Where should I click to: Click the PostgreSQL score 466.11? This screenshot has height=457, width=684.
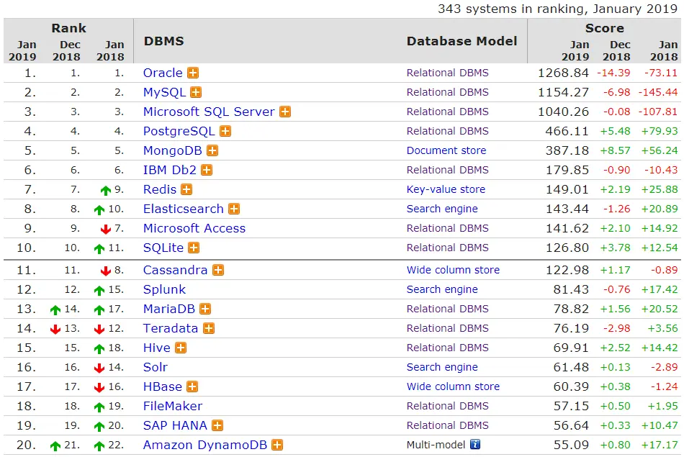click(x=567, y=131)
